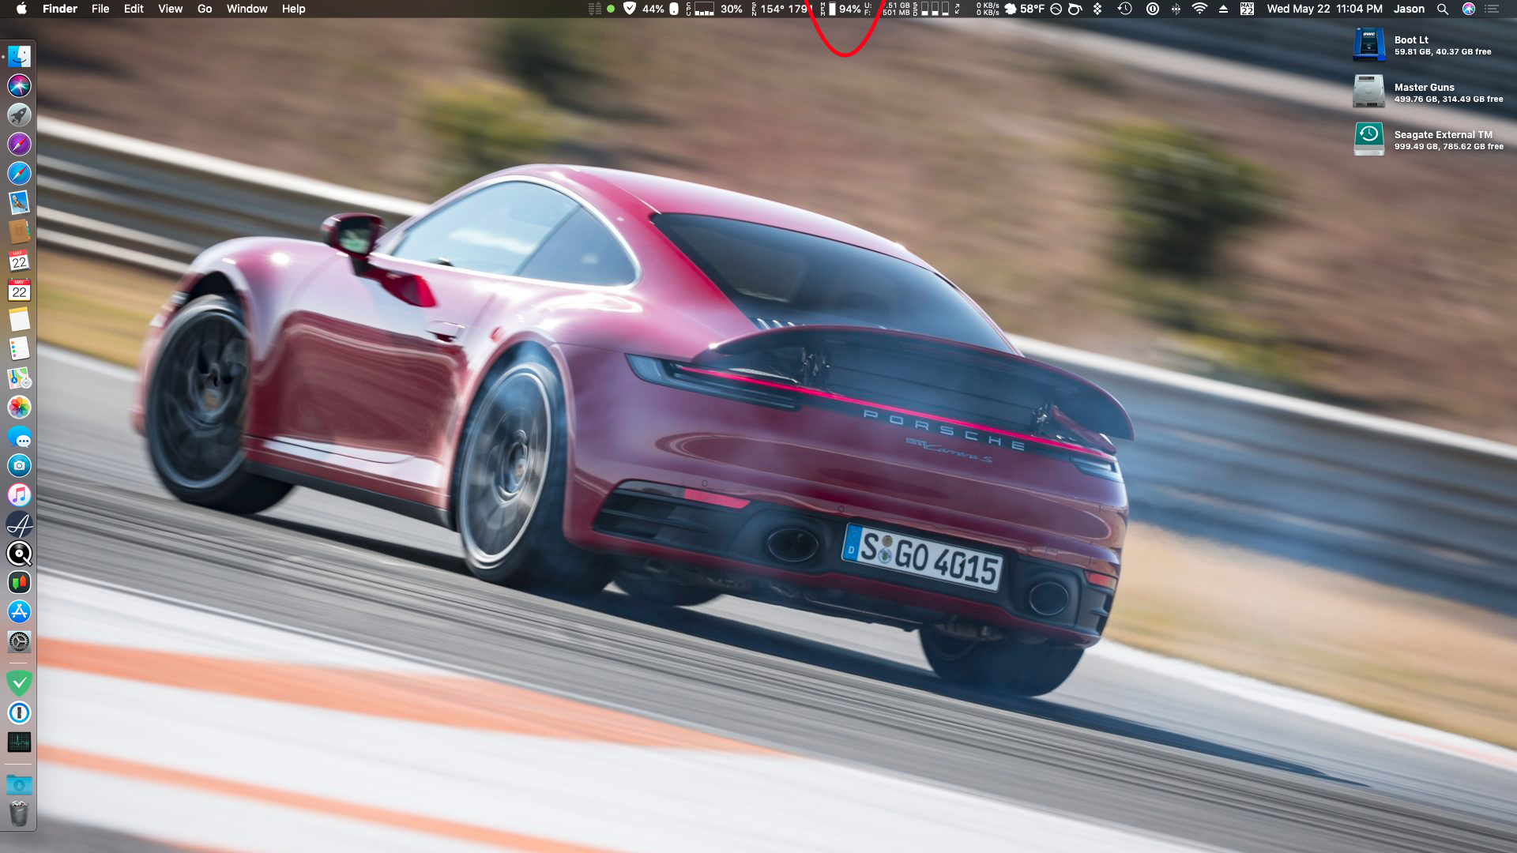Click the Wi-Fi status menu icon

(1199, 9)
